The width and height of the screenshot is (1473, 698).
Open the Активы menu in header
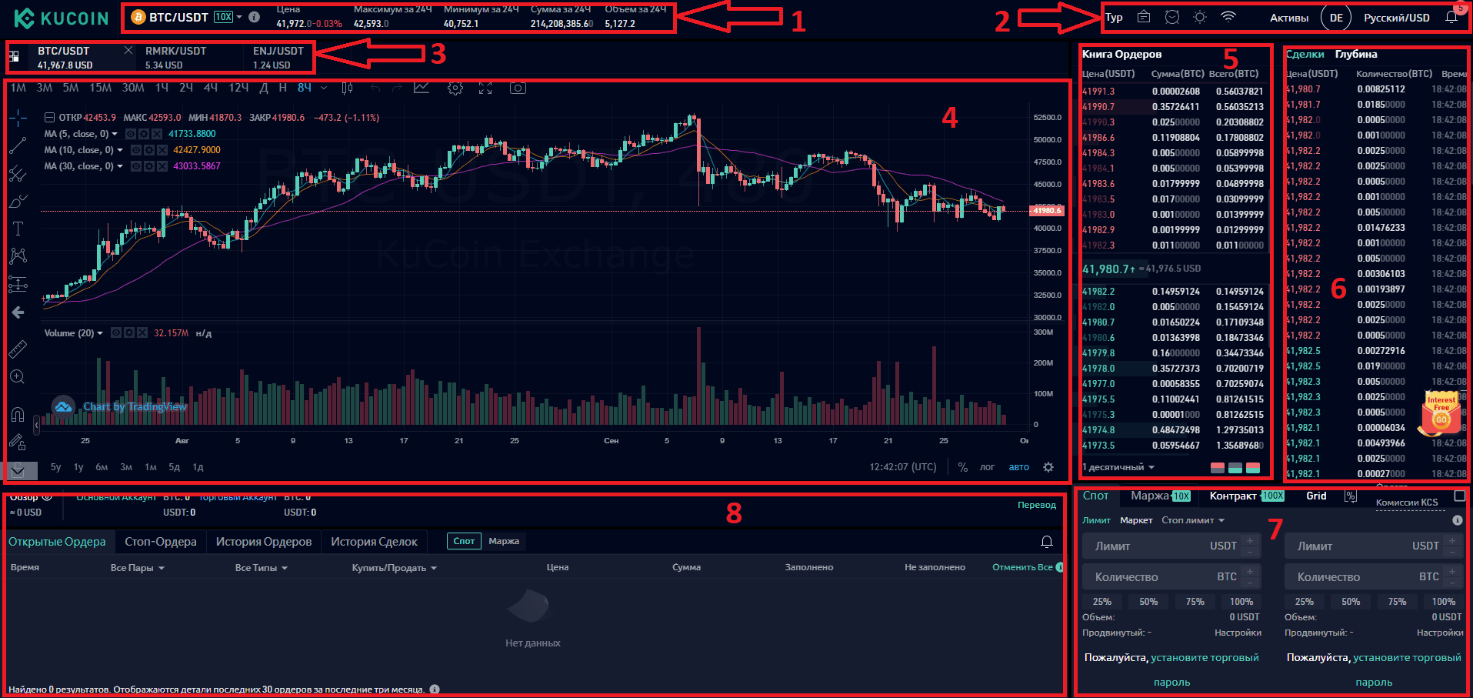[x=1288, y=18]
